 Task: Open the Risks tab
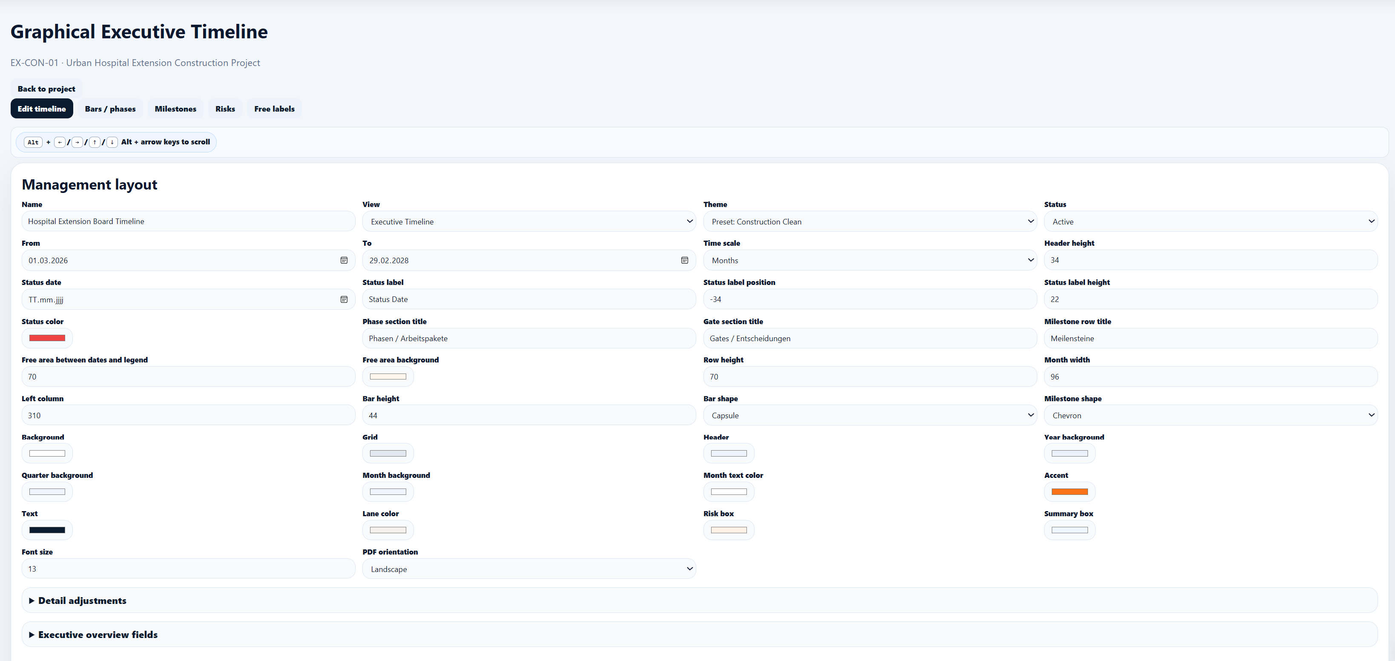(x=225, y=109)
